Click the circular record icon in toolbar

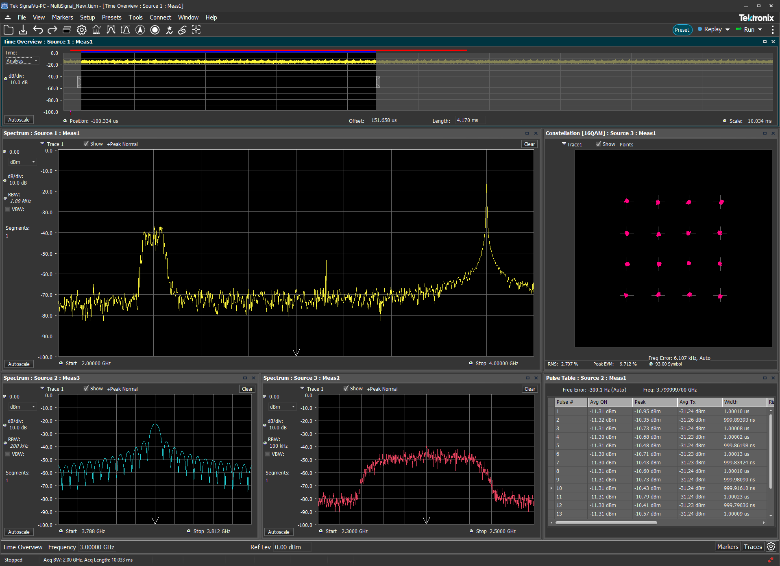pyautogui.click(x=155, y=30)
